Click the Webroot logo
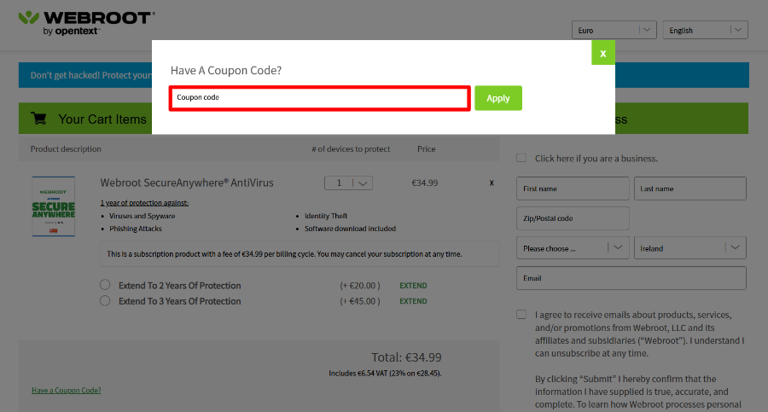 [x=87, y=23]
